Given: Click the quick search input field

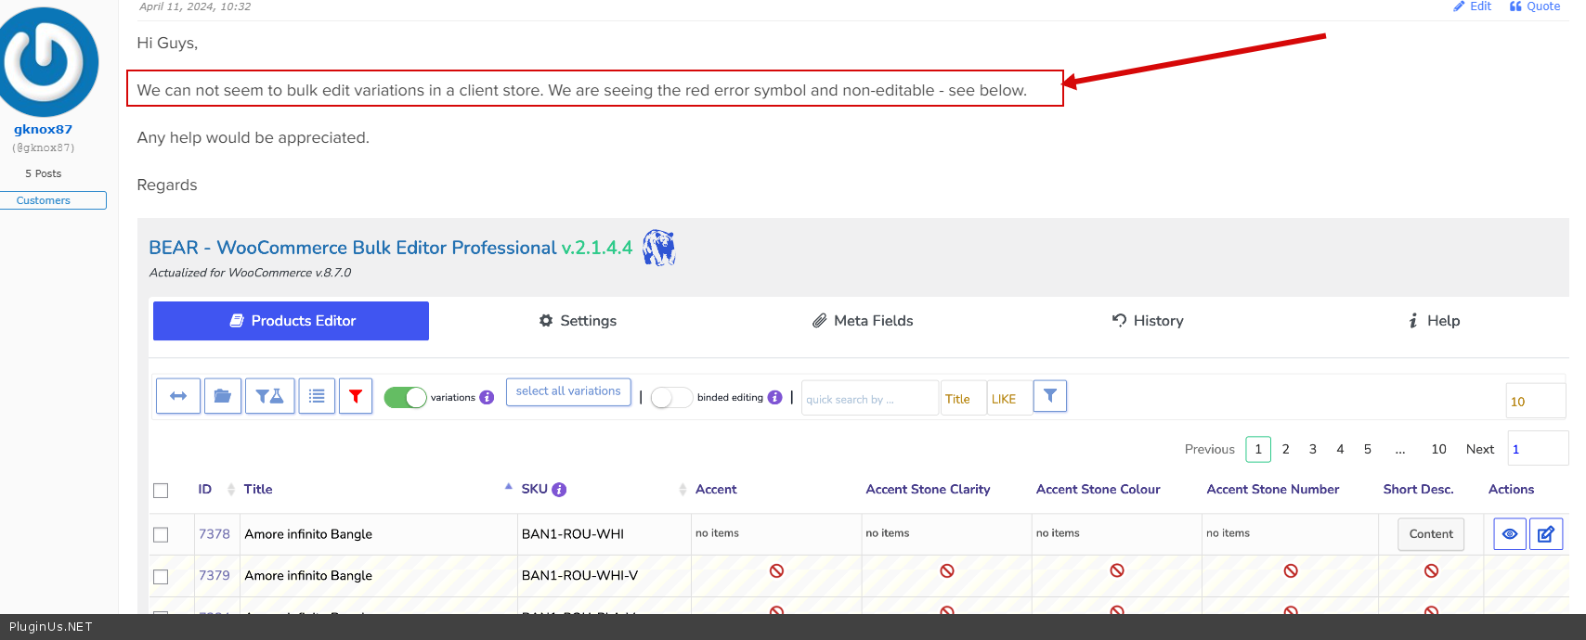Looking at the screenshot, I should (x=869, y=399).
